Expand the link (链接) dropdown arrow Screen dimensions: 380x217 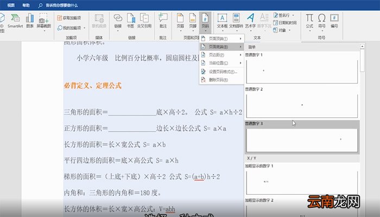coord(118,31)
